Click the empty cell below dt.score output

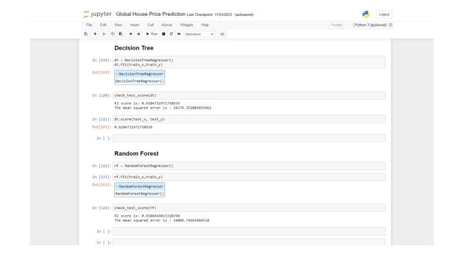249,138
